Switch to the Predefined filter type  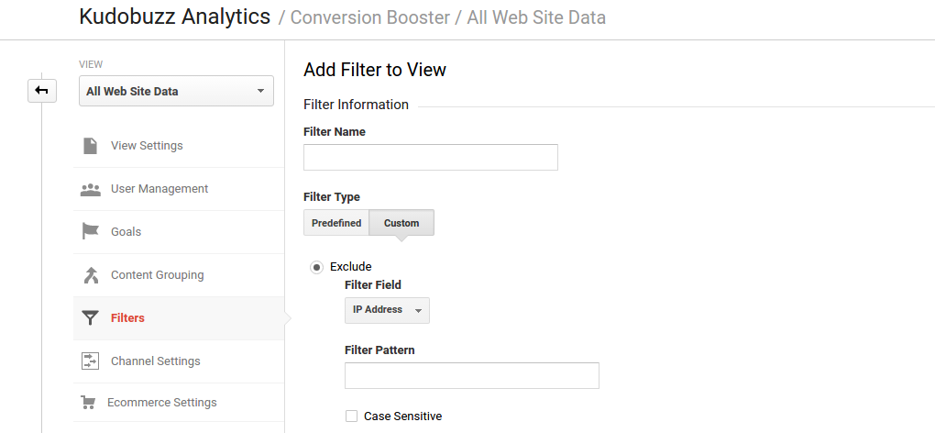click(x=336, y=223)
